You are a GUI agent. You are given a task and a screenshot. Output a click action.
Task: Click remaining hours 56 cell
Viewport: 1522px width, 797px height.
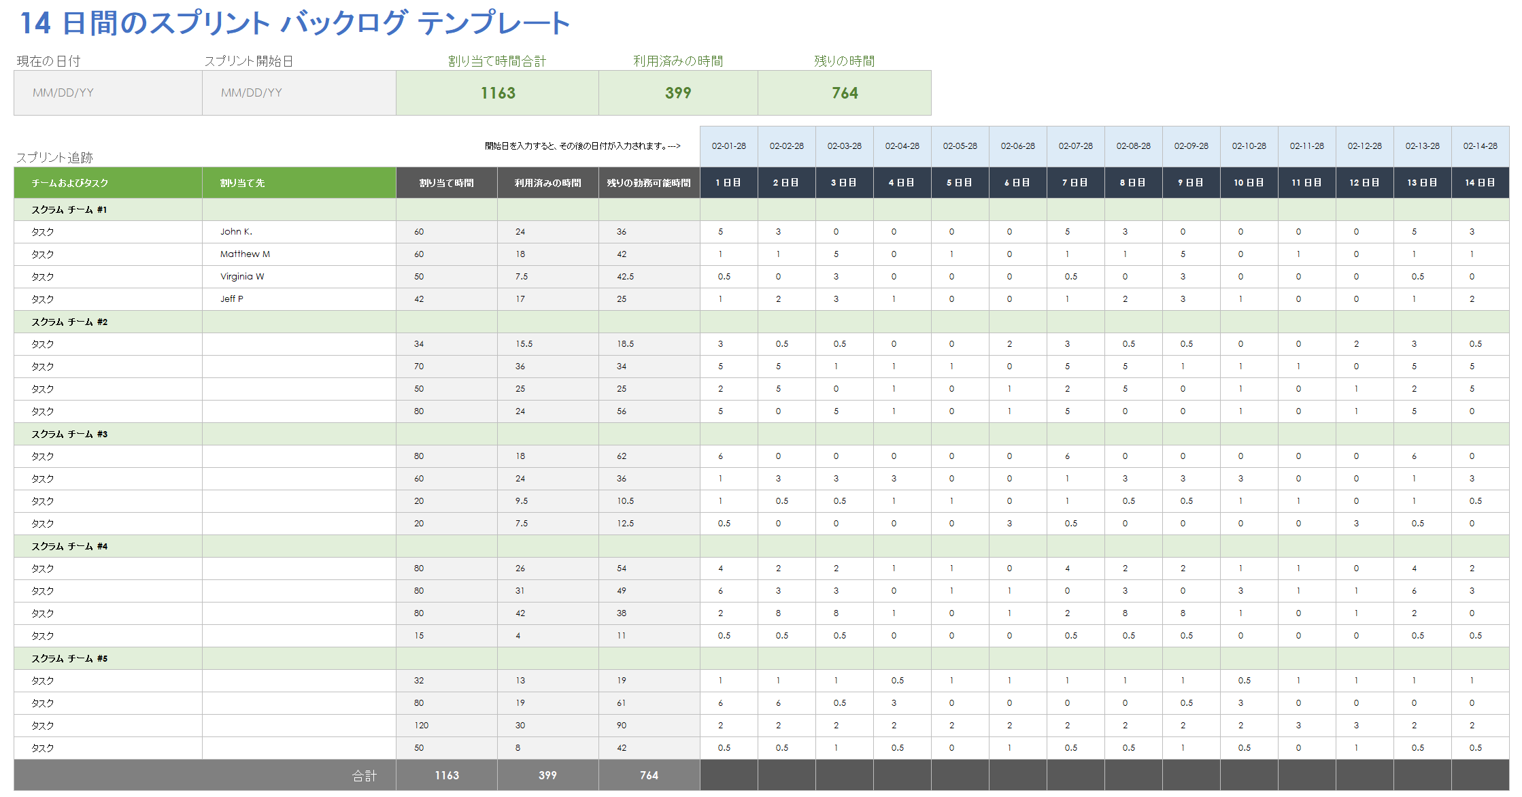(649, 411)
